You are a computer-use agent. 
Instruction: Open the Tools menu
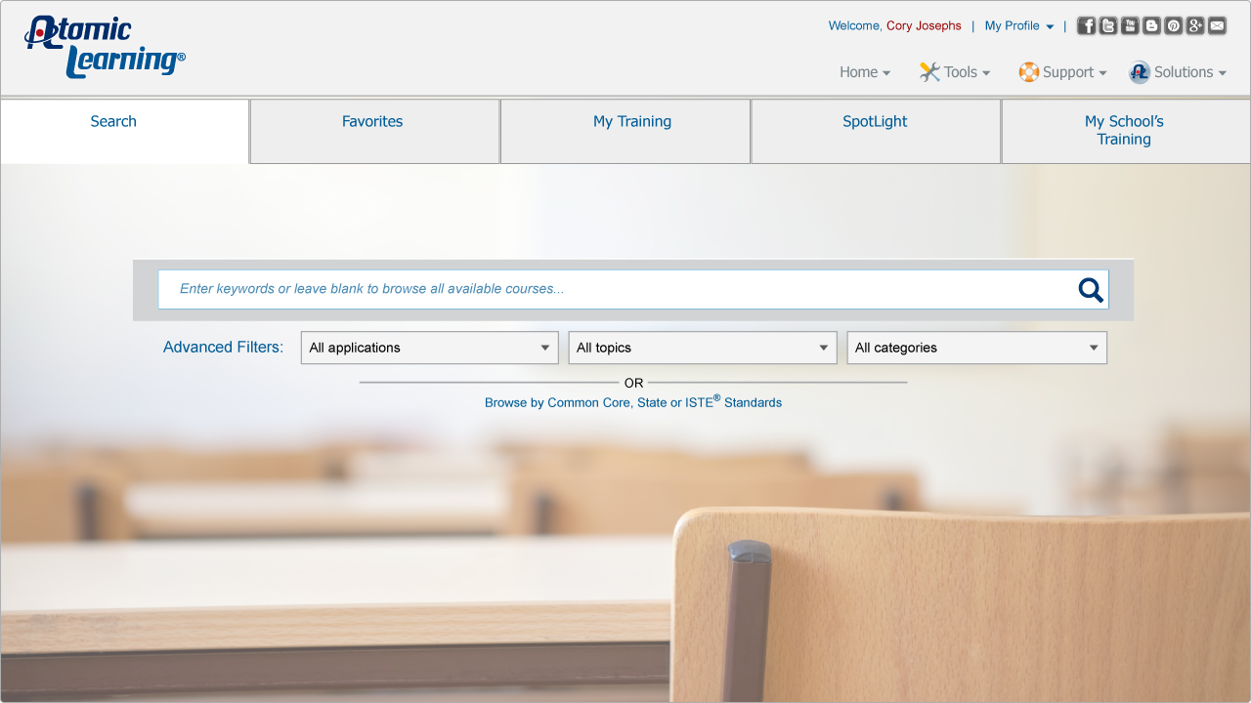(955, 72)
